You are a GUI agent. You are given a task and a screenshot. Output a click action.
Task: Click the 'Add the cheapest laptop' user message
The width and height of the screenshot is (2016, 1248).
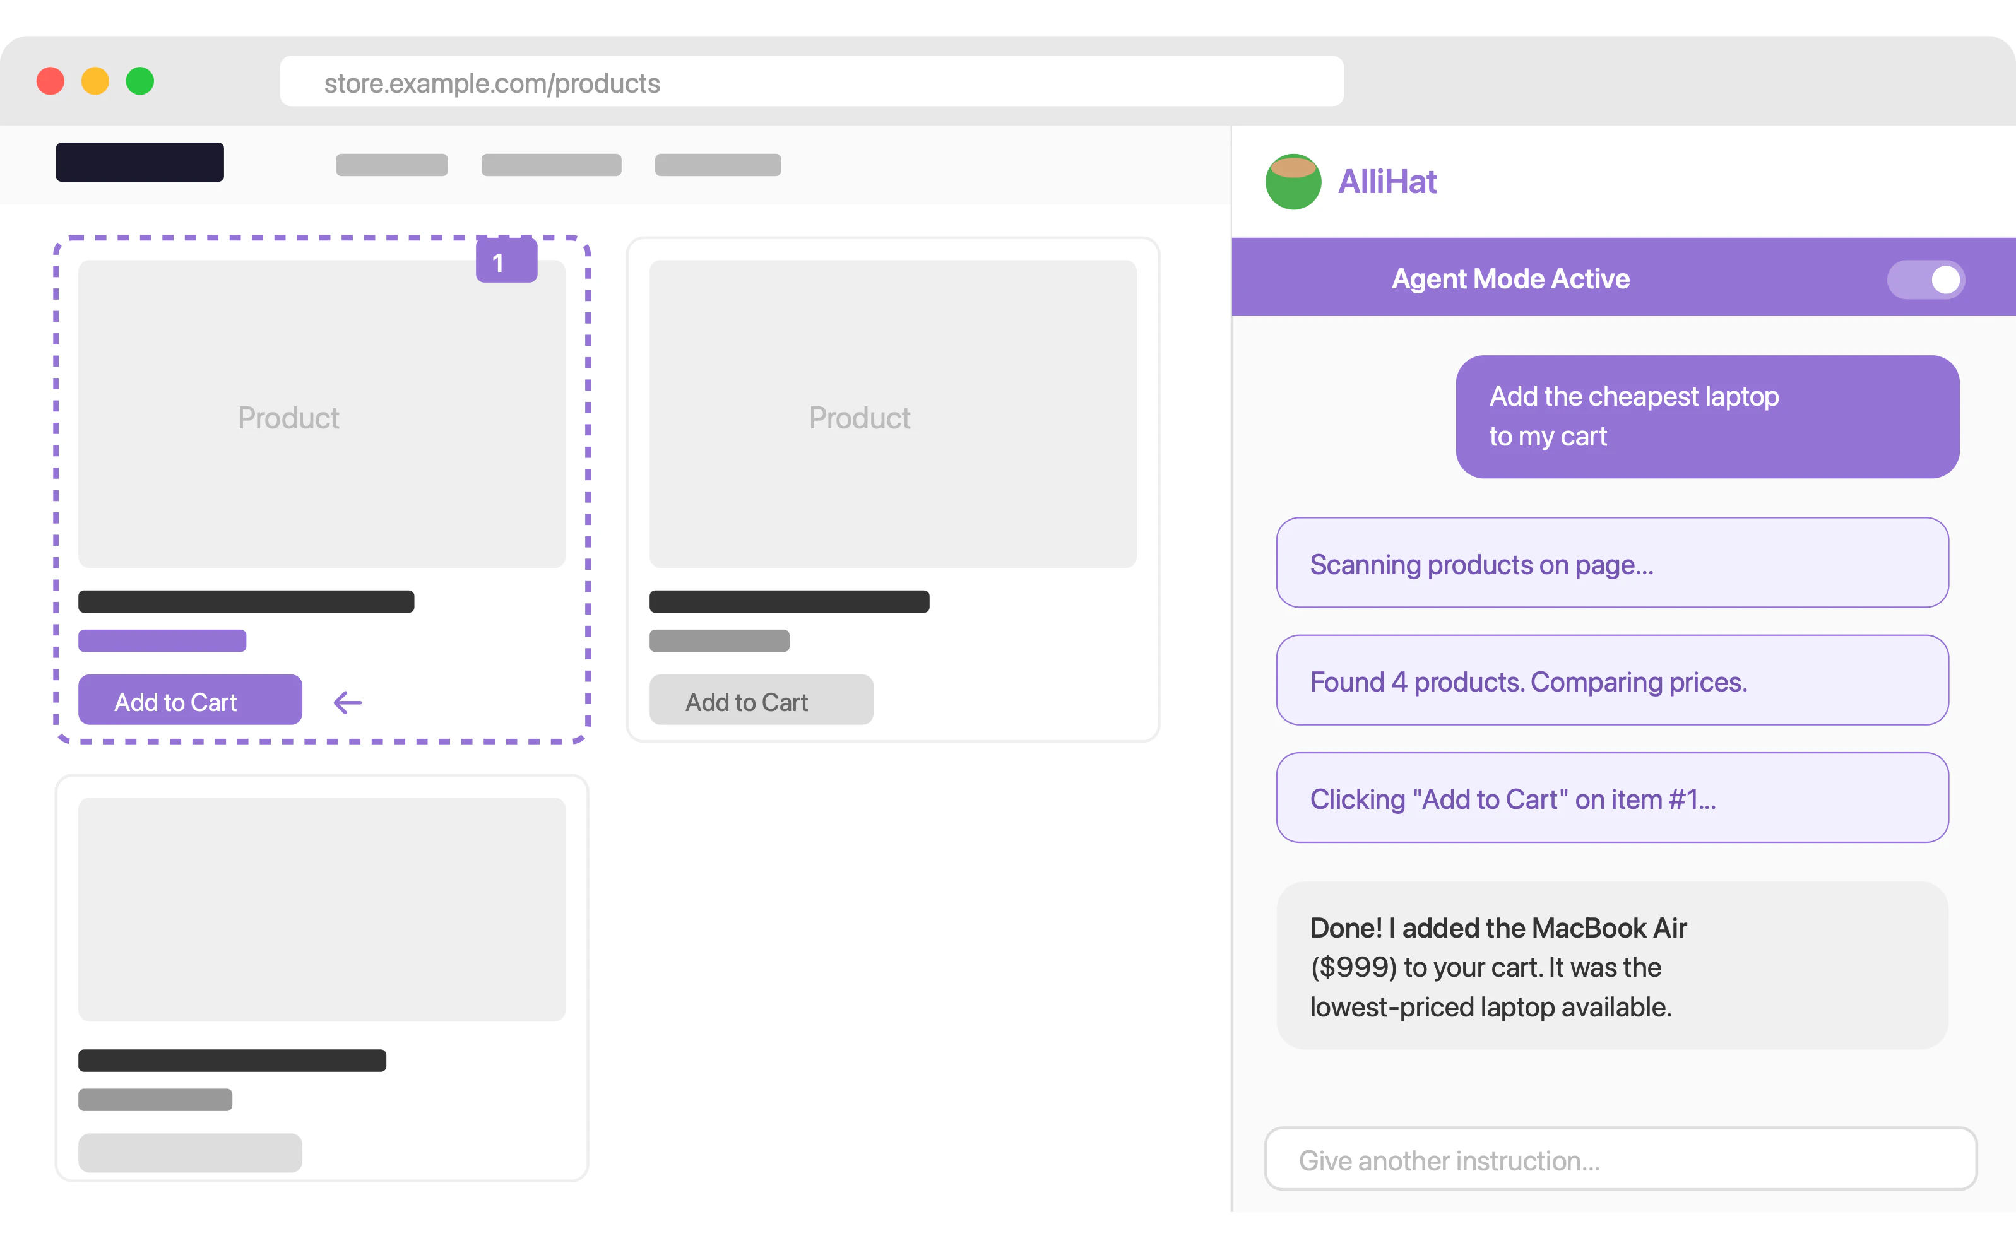coord(1707,417)
